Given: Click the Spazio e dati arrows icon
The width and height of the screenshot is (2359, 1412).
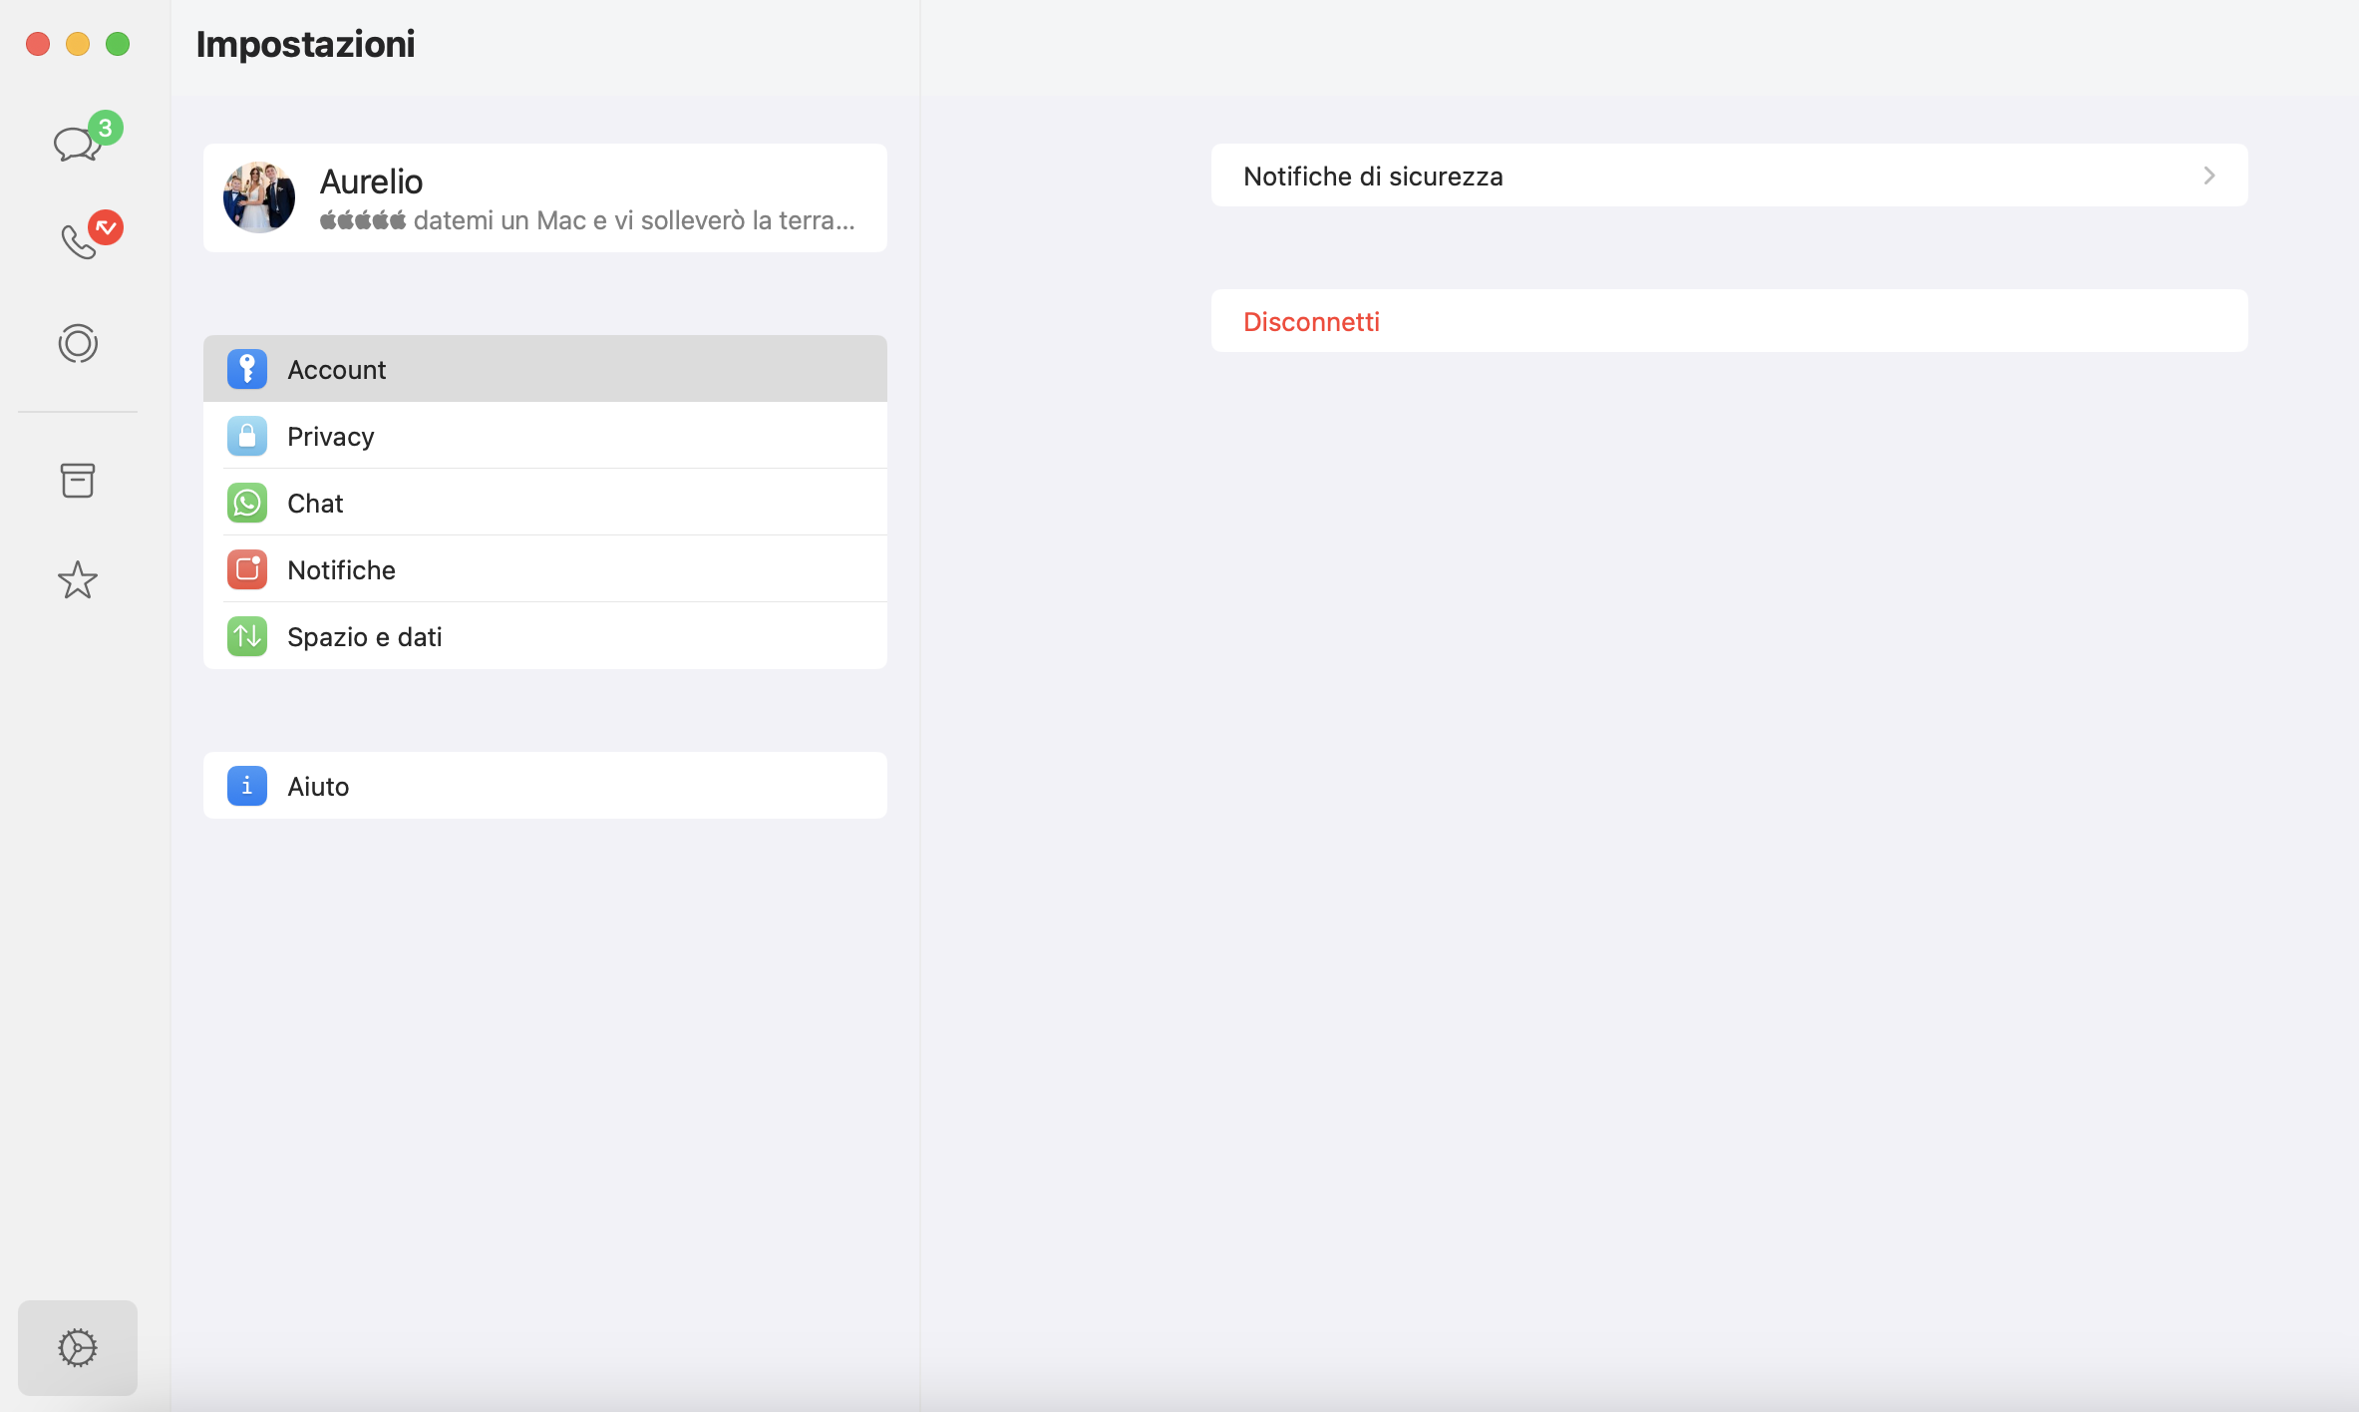Looking at the screenshot, I should pos(247,636).
